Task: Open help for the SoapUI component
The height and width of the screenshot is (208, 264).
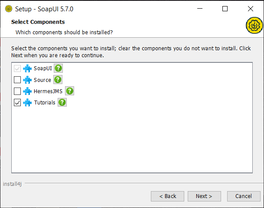Action: (x=58, y=68)
